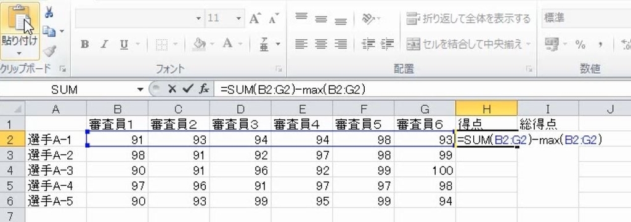Image resolution: width=631 pixels, height=222 pixels.
Task: Open underline style dropdown arrow
Action: coord(137,44)
